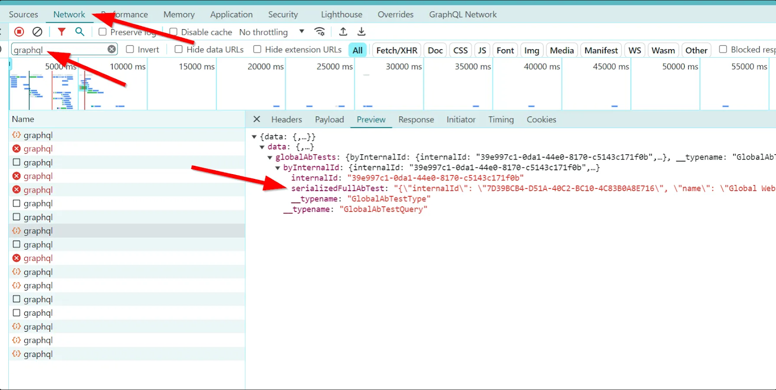Viewport: 776px width, 390px height.
Task: Open the Memory panel
Action: [x=179, y=15]
